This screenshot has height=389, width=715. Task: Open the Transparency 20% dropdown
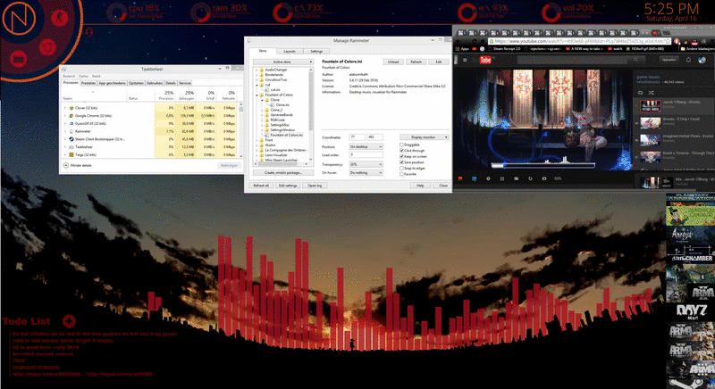(366, 164)
